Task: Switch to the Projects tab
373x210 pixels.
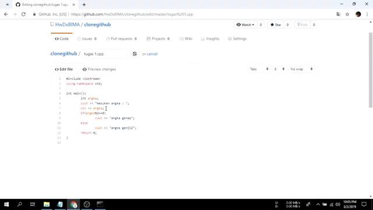Action: [158, 38]
